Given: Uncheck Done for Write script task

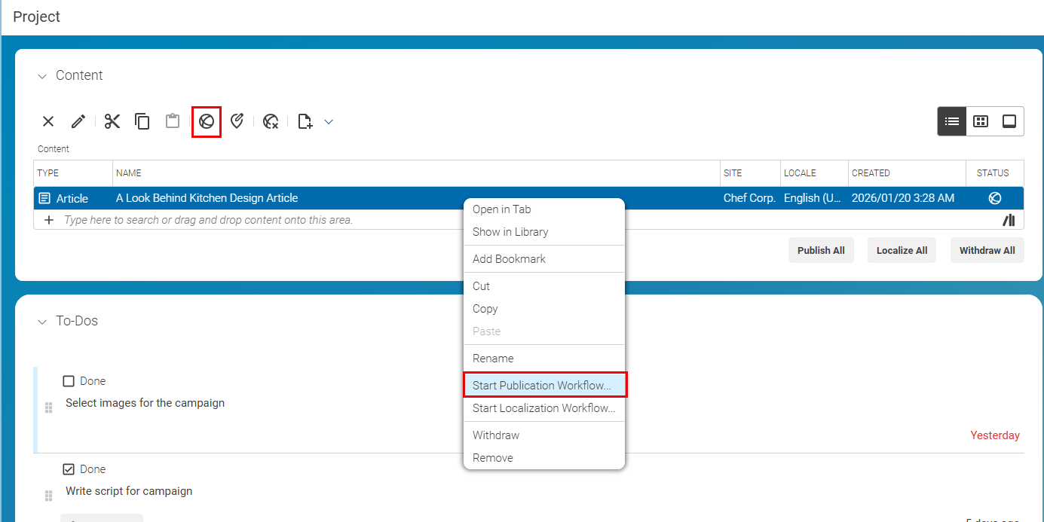Looking at the screenshot, I should (x=69, y=469).
